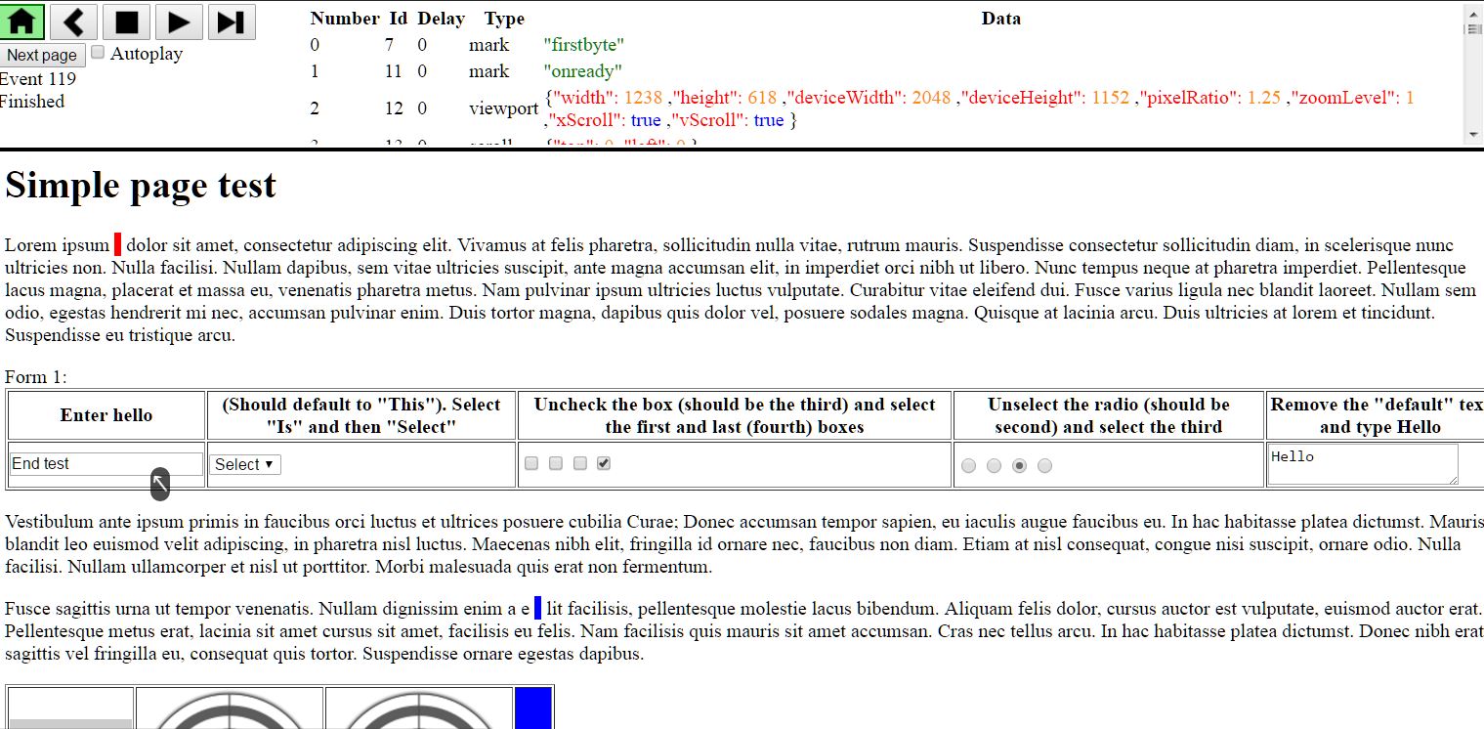Start playback with the play triangle button
Viewport: 1484px width, 729px height.
(179, 21)
